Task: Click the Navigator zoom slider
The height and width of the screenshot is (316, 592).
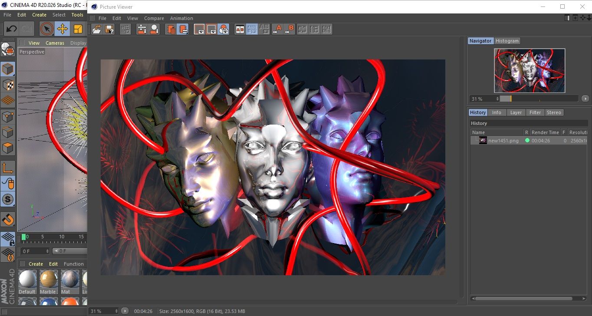Action: pos(539,99)
